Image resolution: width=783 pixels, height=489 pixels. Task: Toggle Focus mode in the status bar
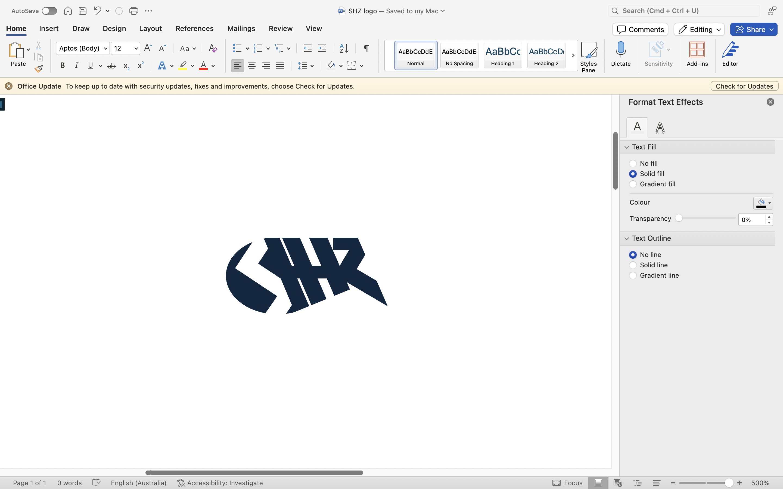pos(567,483)
